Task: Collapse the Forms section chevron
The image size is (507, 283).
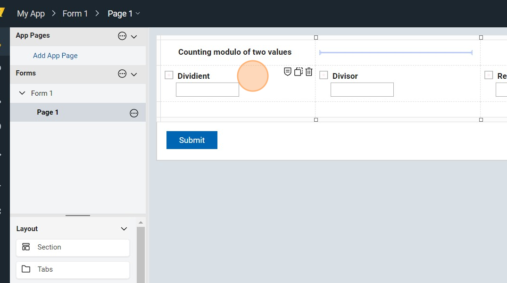Action: (134, 74)
